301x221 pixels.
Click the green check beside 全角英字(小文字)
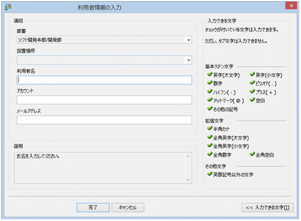click(x=210, y=145)
